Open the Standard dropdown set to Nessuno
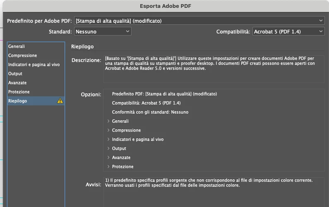 click(103, 32)
